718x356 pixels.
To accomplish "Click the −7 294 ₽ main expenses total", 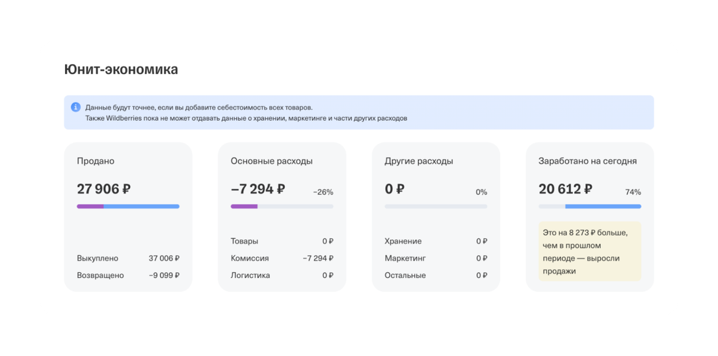I will click(258, 189).
